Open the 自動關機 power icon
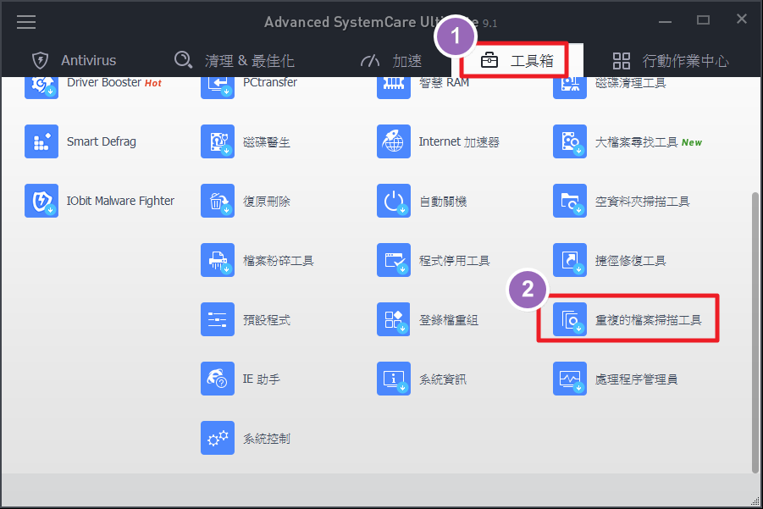 pos(394,201)
